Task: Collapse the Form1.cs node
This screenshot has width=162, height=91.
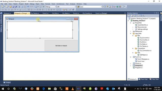Action: point(131,57)
